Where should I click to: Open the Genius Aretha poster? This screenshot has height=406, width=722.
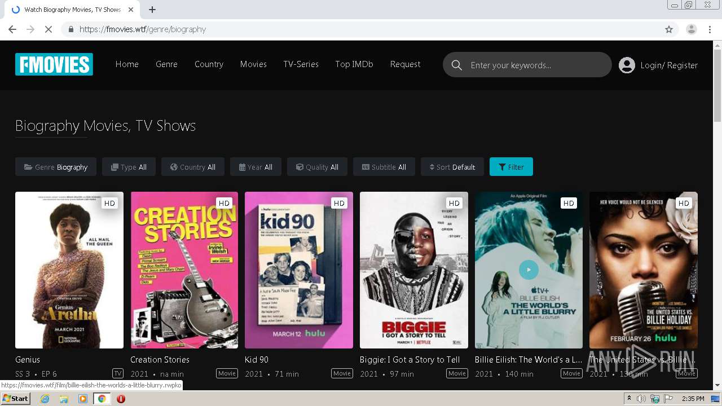[x=69, y=270]
